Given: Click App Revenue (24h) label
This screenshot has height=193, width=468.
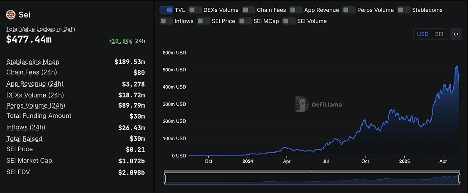Looking at the screenshot, I should (35, 83).
